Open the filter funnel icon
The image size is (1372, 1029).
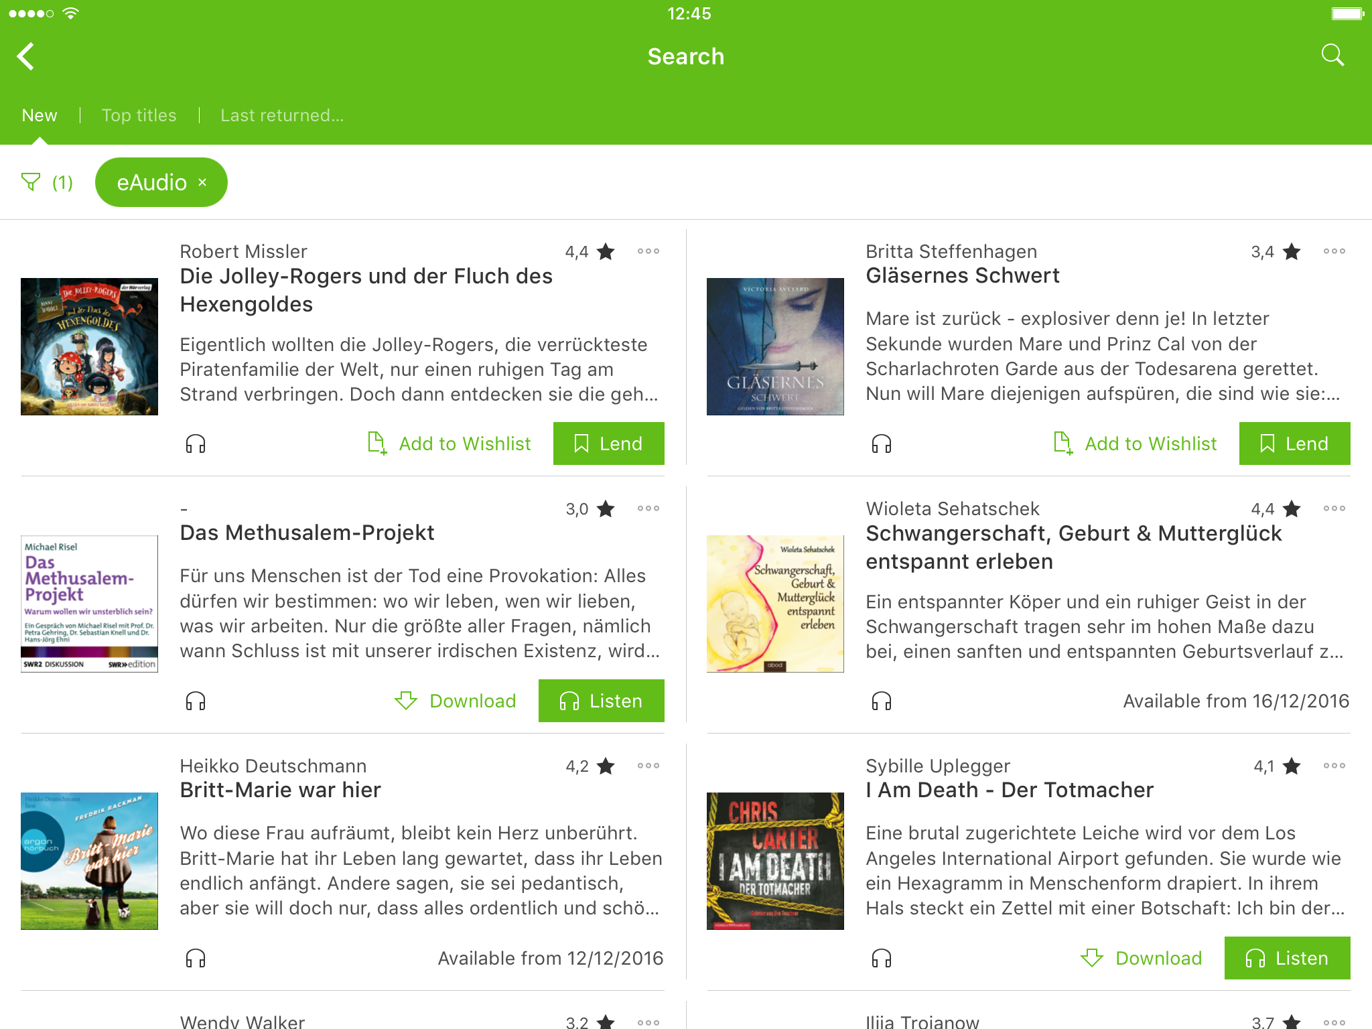click(31, 182)
